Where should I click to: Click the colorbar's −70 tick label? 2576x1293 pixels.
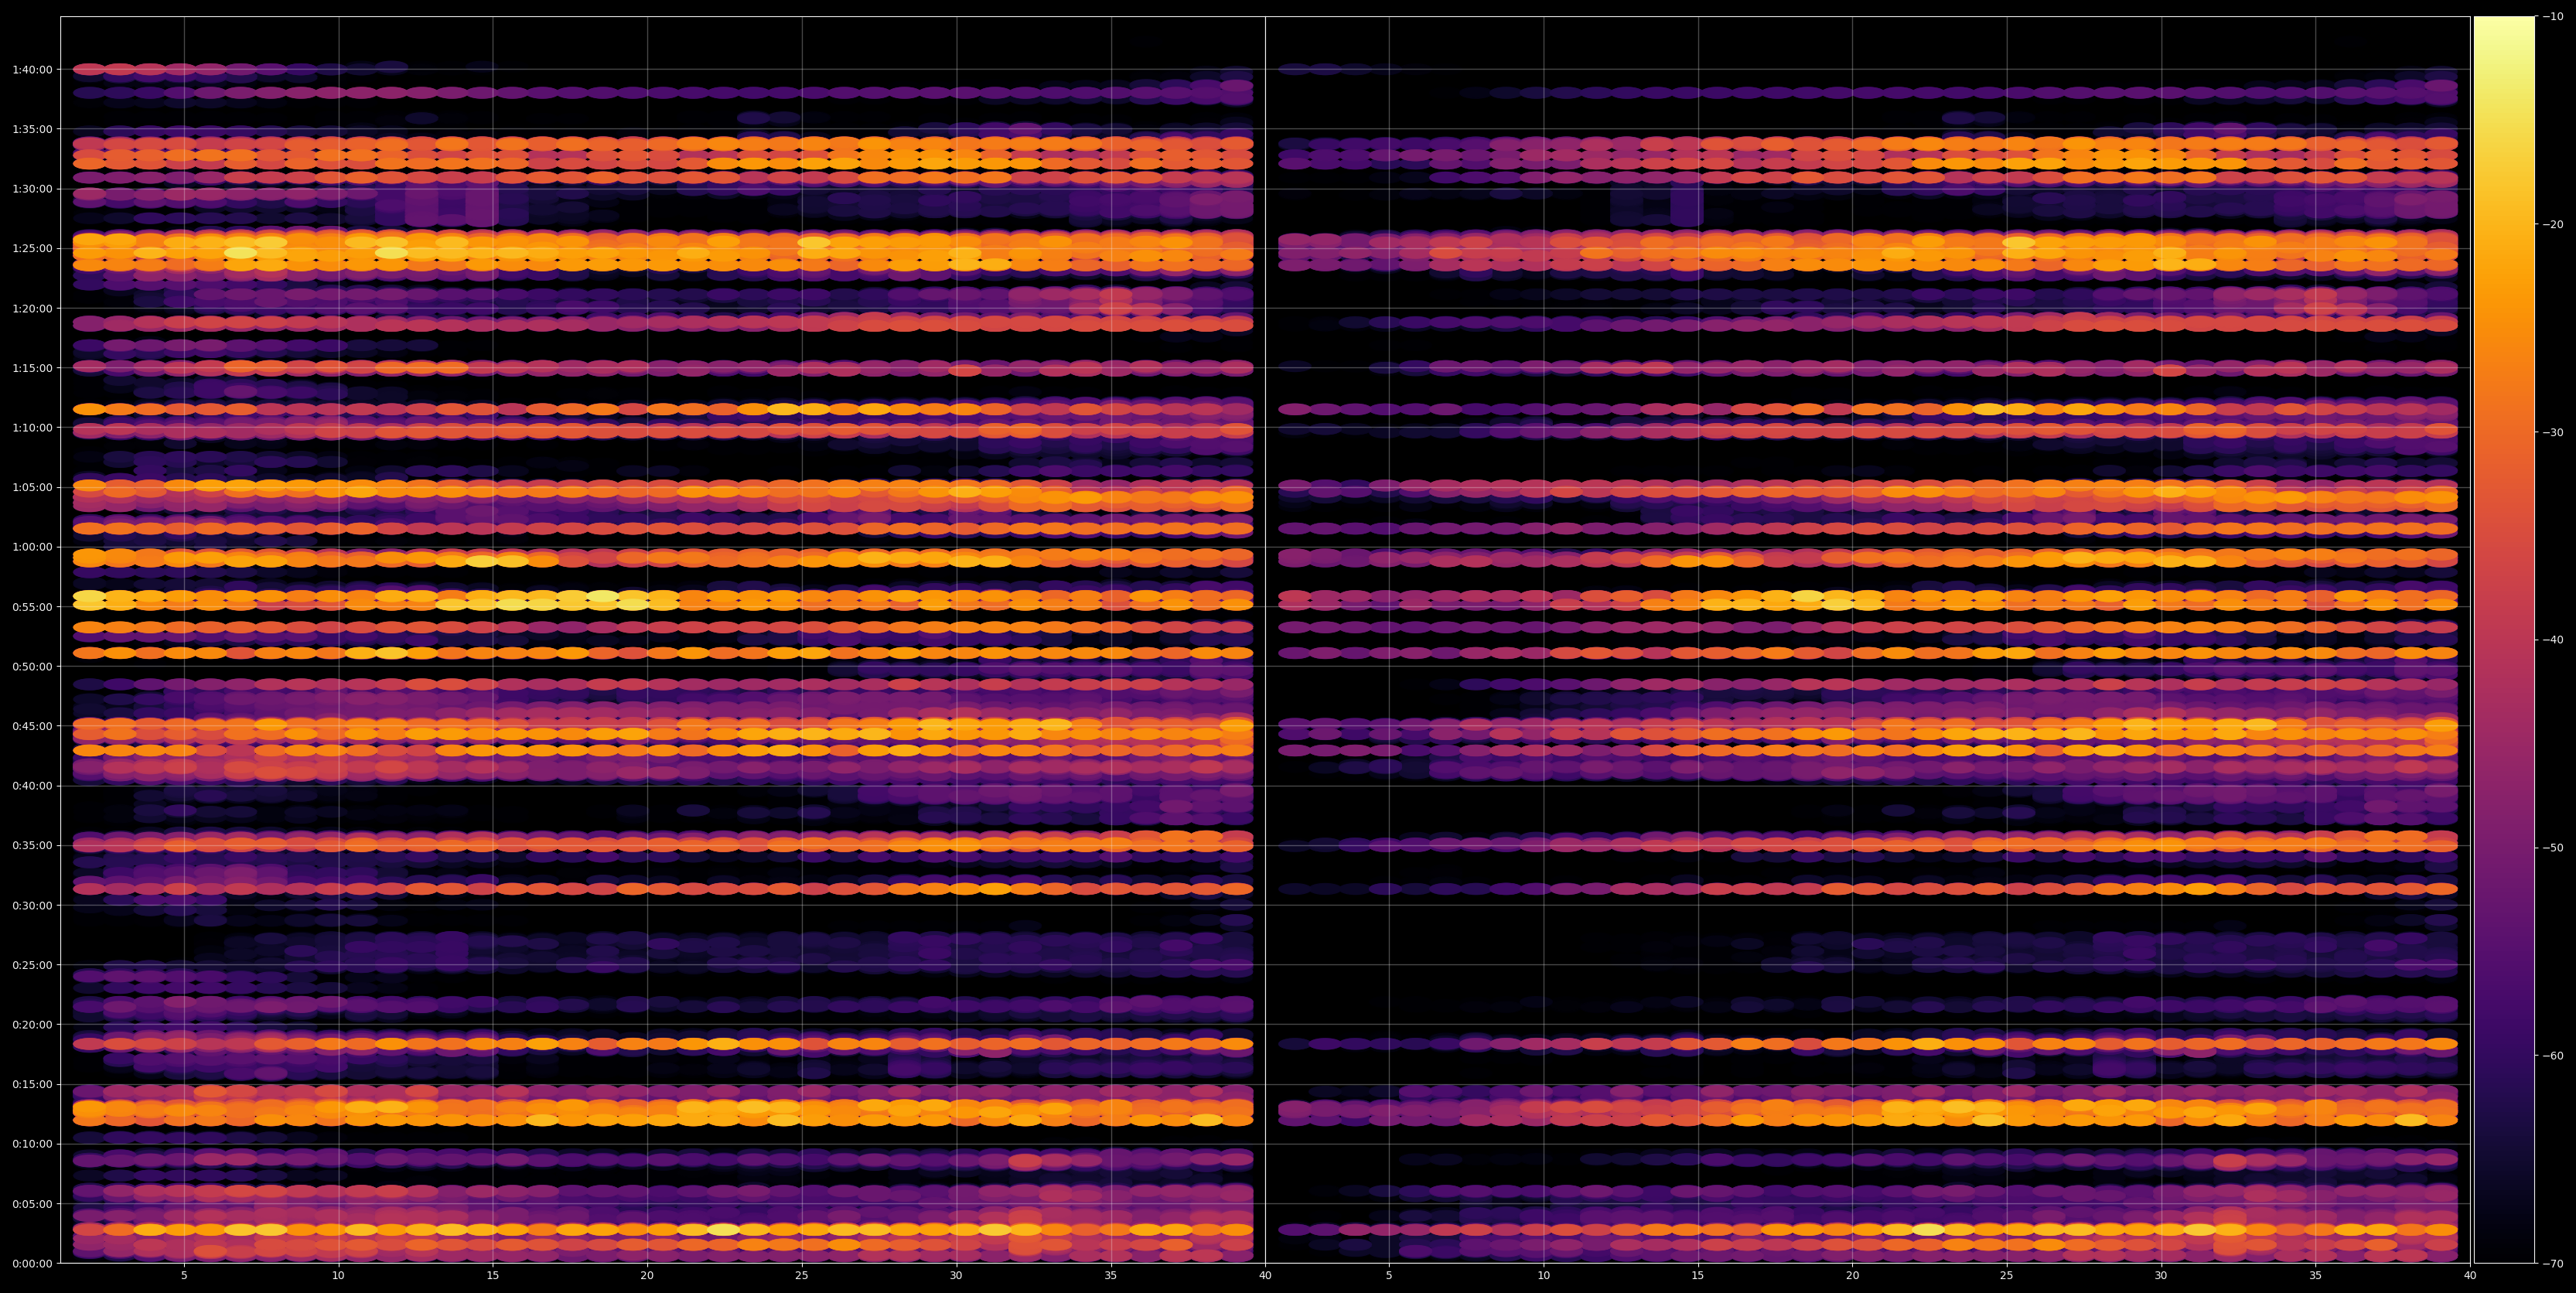[x=2553, y=1264]
